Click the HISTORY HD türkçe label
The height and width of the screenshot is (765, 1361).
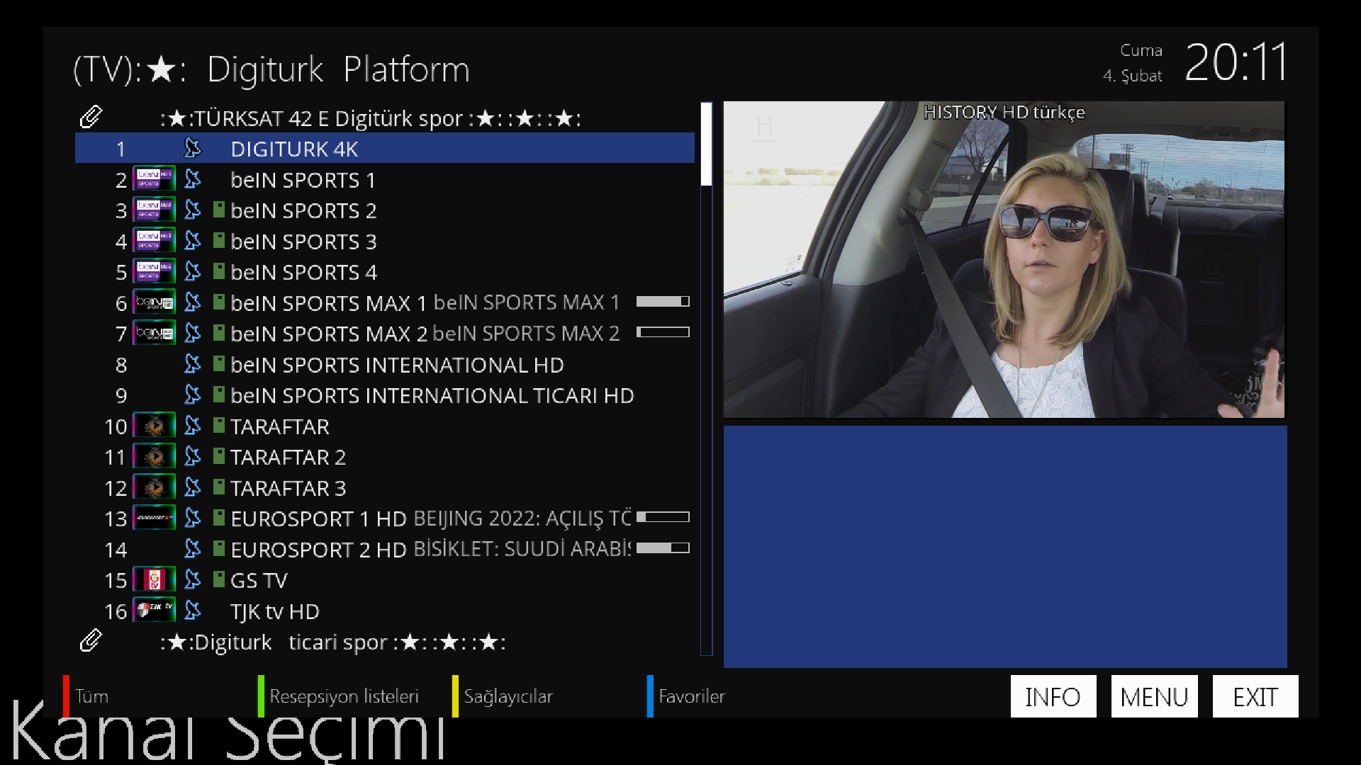click(x=1004, y=113)
